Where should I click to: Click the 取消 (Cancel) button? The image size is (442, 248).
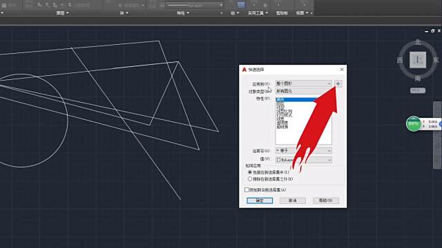293,200
